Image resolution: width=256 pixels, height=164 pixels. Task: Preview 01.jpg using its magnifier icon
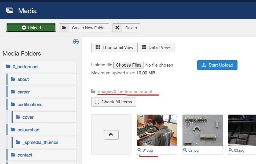(x=140, y=150)
